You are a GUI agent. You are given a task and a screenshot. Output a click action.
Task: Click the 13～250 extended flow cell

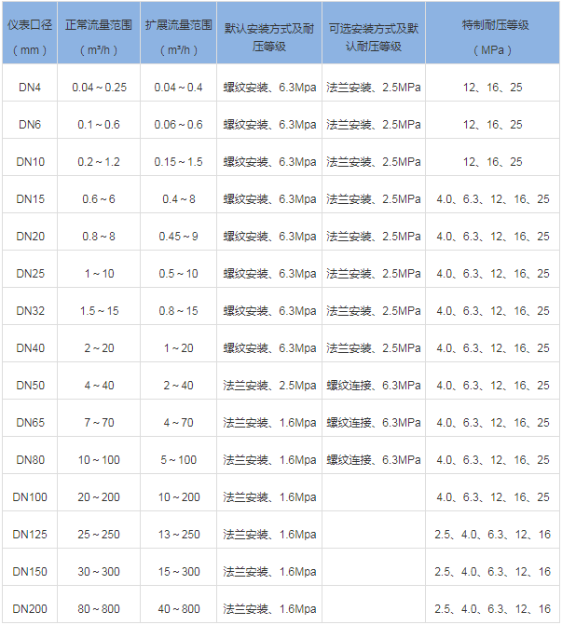(x=179, y=535)
